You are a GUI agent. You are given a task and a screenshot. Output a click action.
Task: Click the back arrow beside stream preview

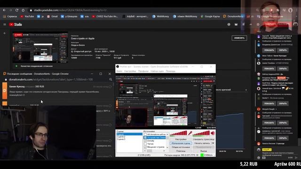(5, 33)
